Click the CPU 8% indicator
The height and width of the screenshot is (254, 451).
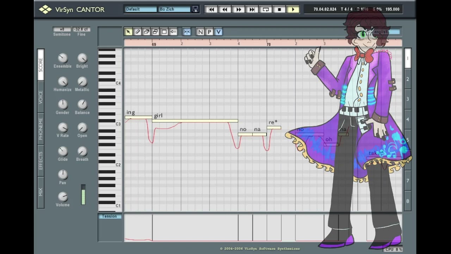[394, 249]
